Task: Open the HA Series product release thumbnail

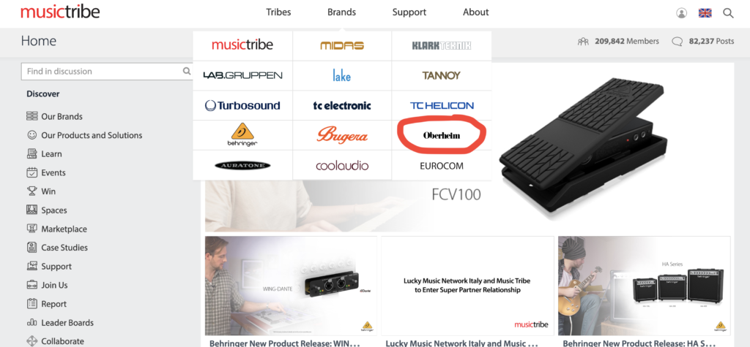Action: 644,286
